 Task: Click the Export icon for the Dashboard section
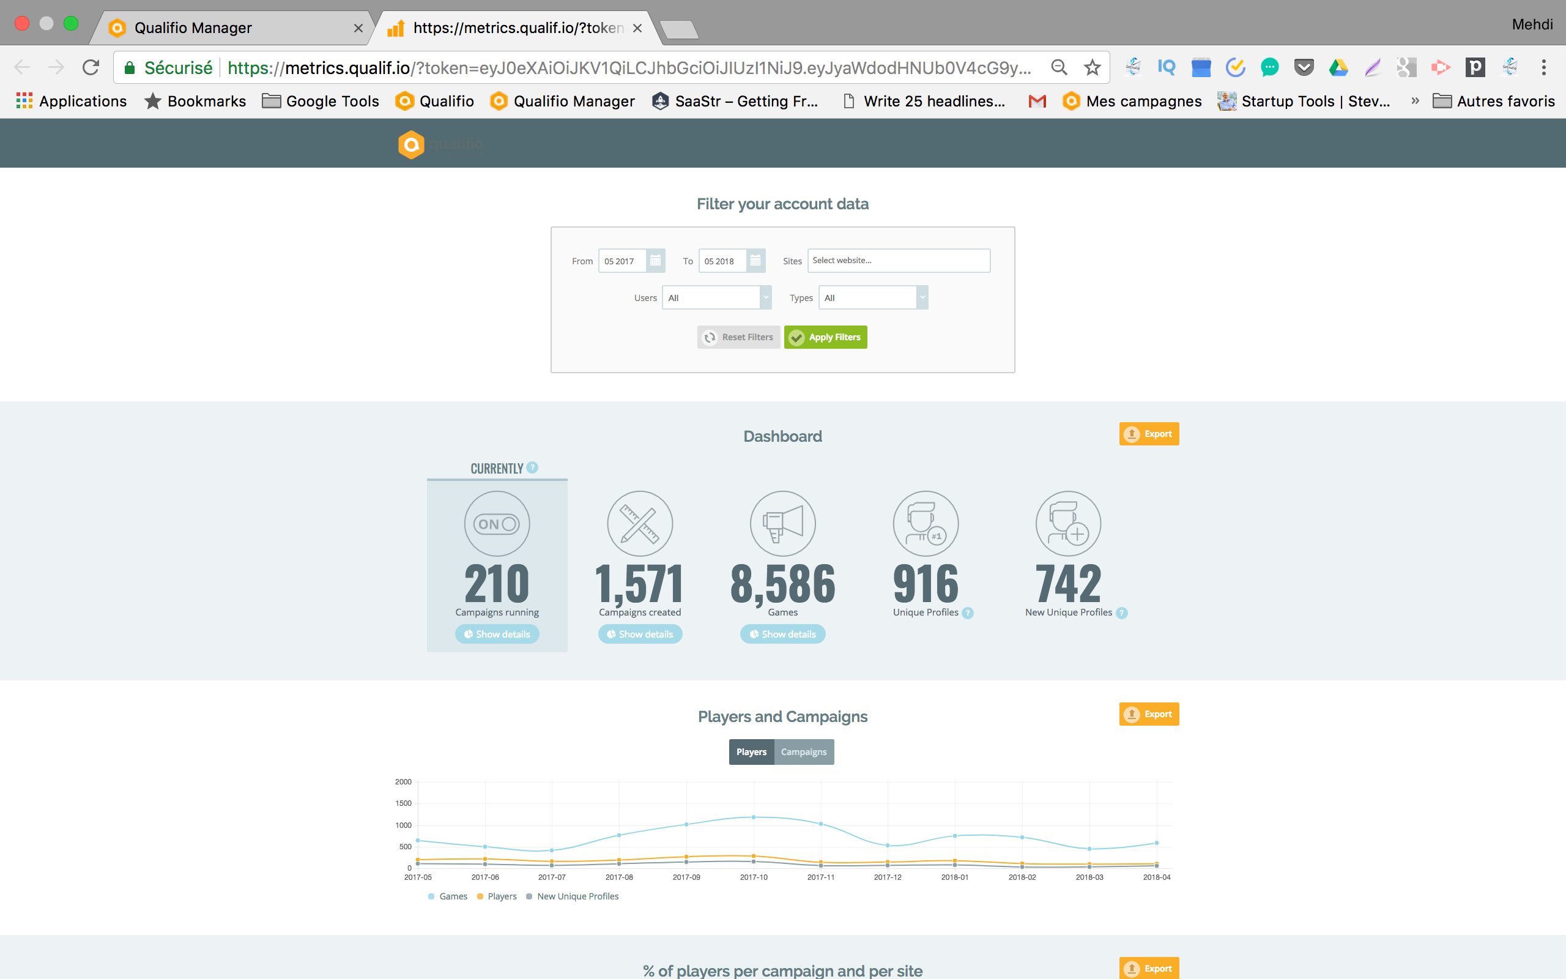(1149, 434)
